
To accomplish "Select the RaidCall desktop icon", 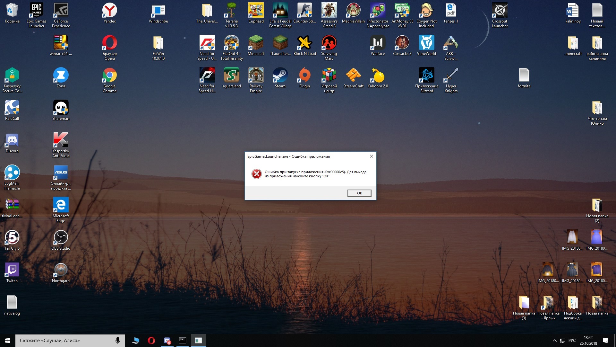I will coord(12,110).
